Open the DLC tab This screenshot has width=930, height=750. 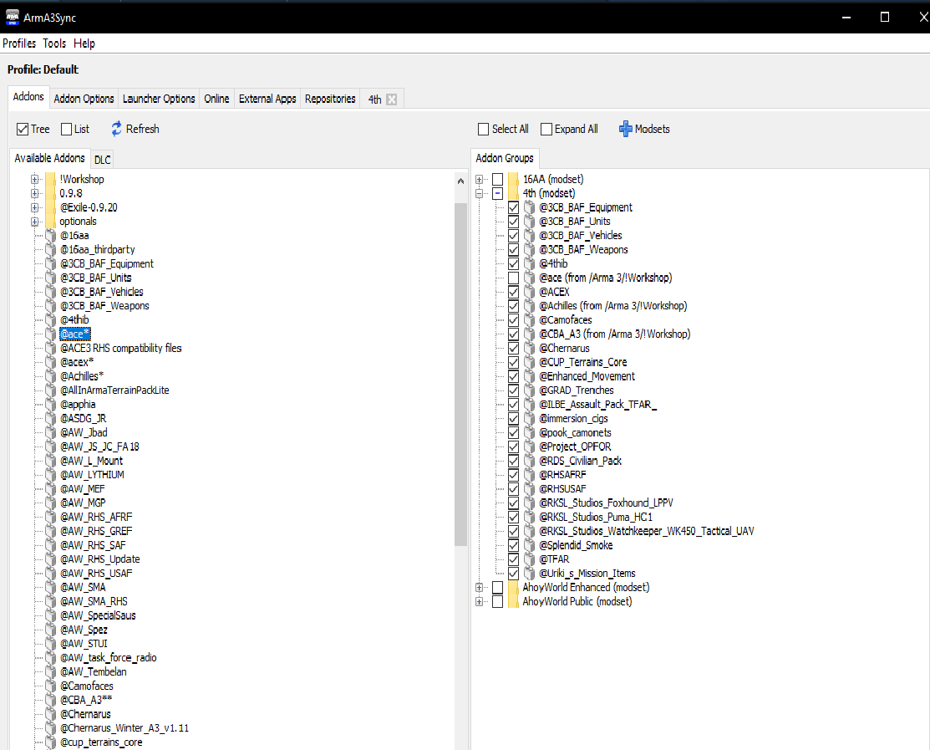pyautogui.click(x=102, y=160)
